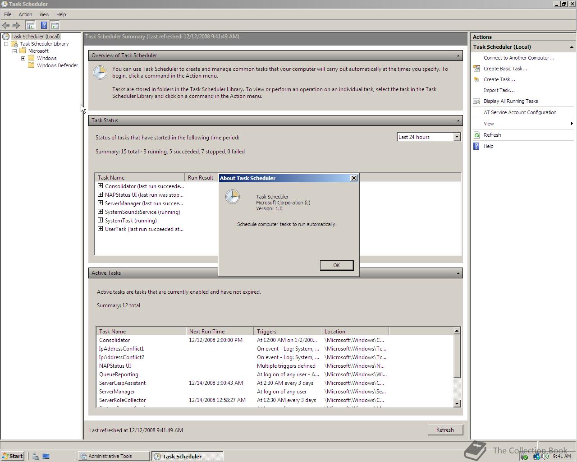Select the Windows Defender folder
Image resolution: width=577 pixels, height=462 pixels.
coord(57,65)
